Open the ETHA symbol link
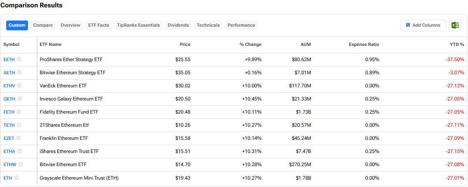The width and height of the screenshot is (468, 187). [x=9, y=151]
